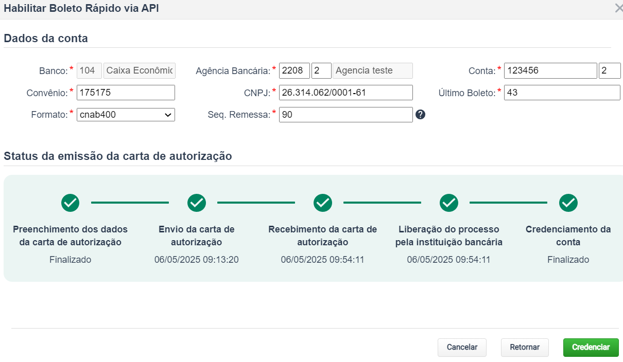Click the dialog title Habilitar Boleto Rápido
Viewport: 623px width, 362px height.
coord(81,9)
